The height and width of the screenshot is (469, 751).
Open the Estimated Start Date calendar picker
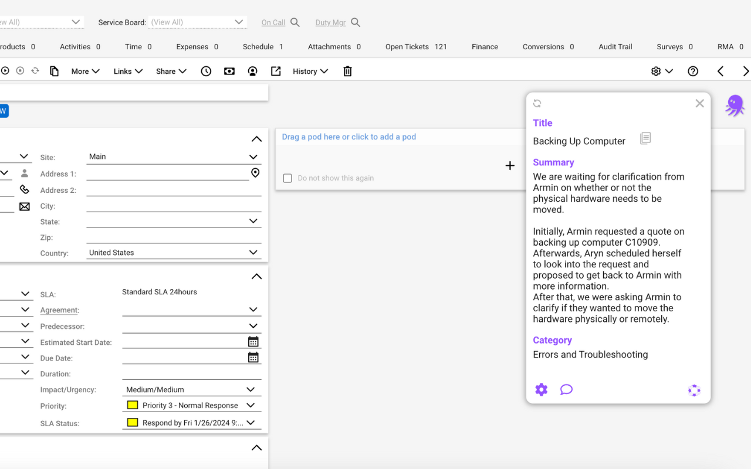pos(253,342)
